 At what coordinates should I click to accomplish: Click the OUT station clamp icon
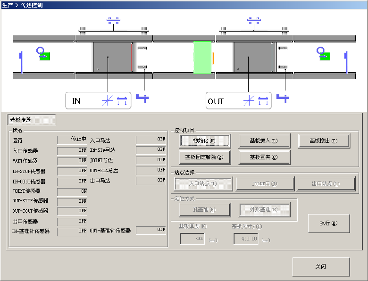(x=263, y=101)
